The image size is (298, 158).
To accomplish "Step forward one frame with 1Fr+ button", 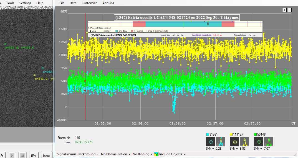I will click(34, 156).
